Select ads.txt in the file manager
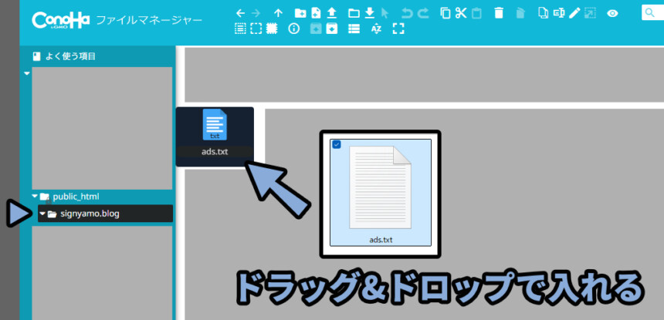The width and height of the screenshot is (664, 320). coord(215,136)
